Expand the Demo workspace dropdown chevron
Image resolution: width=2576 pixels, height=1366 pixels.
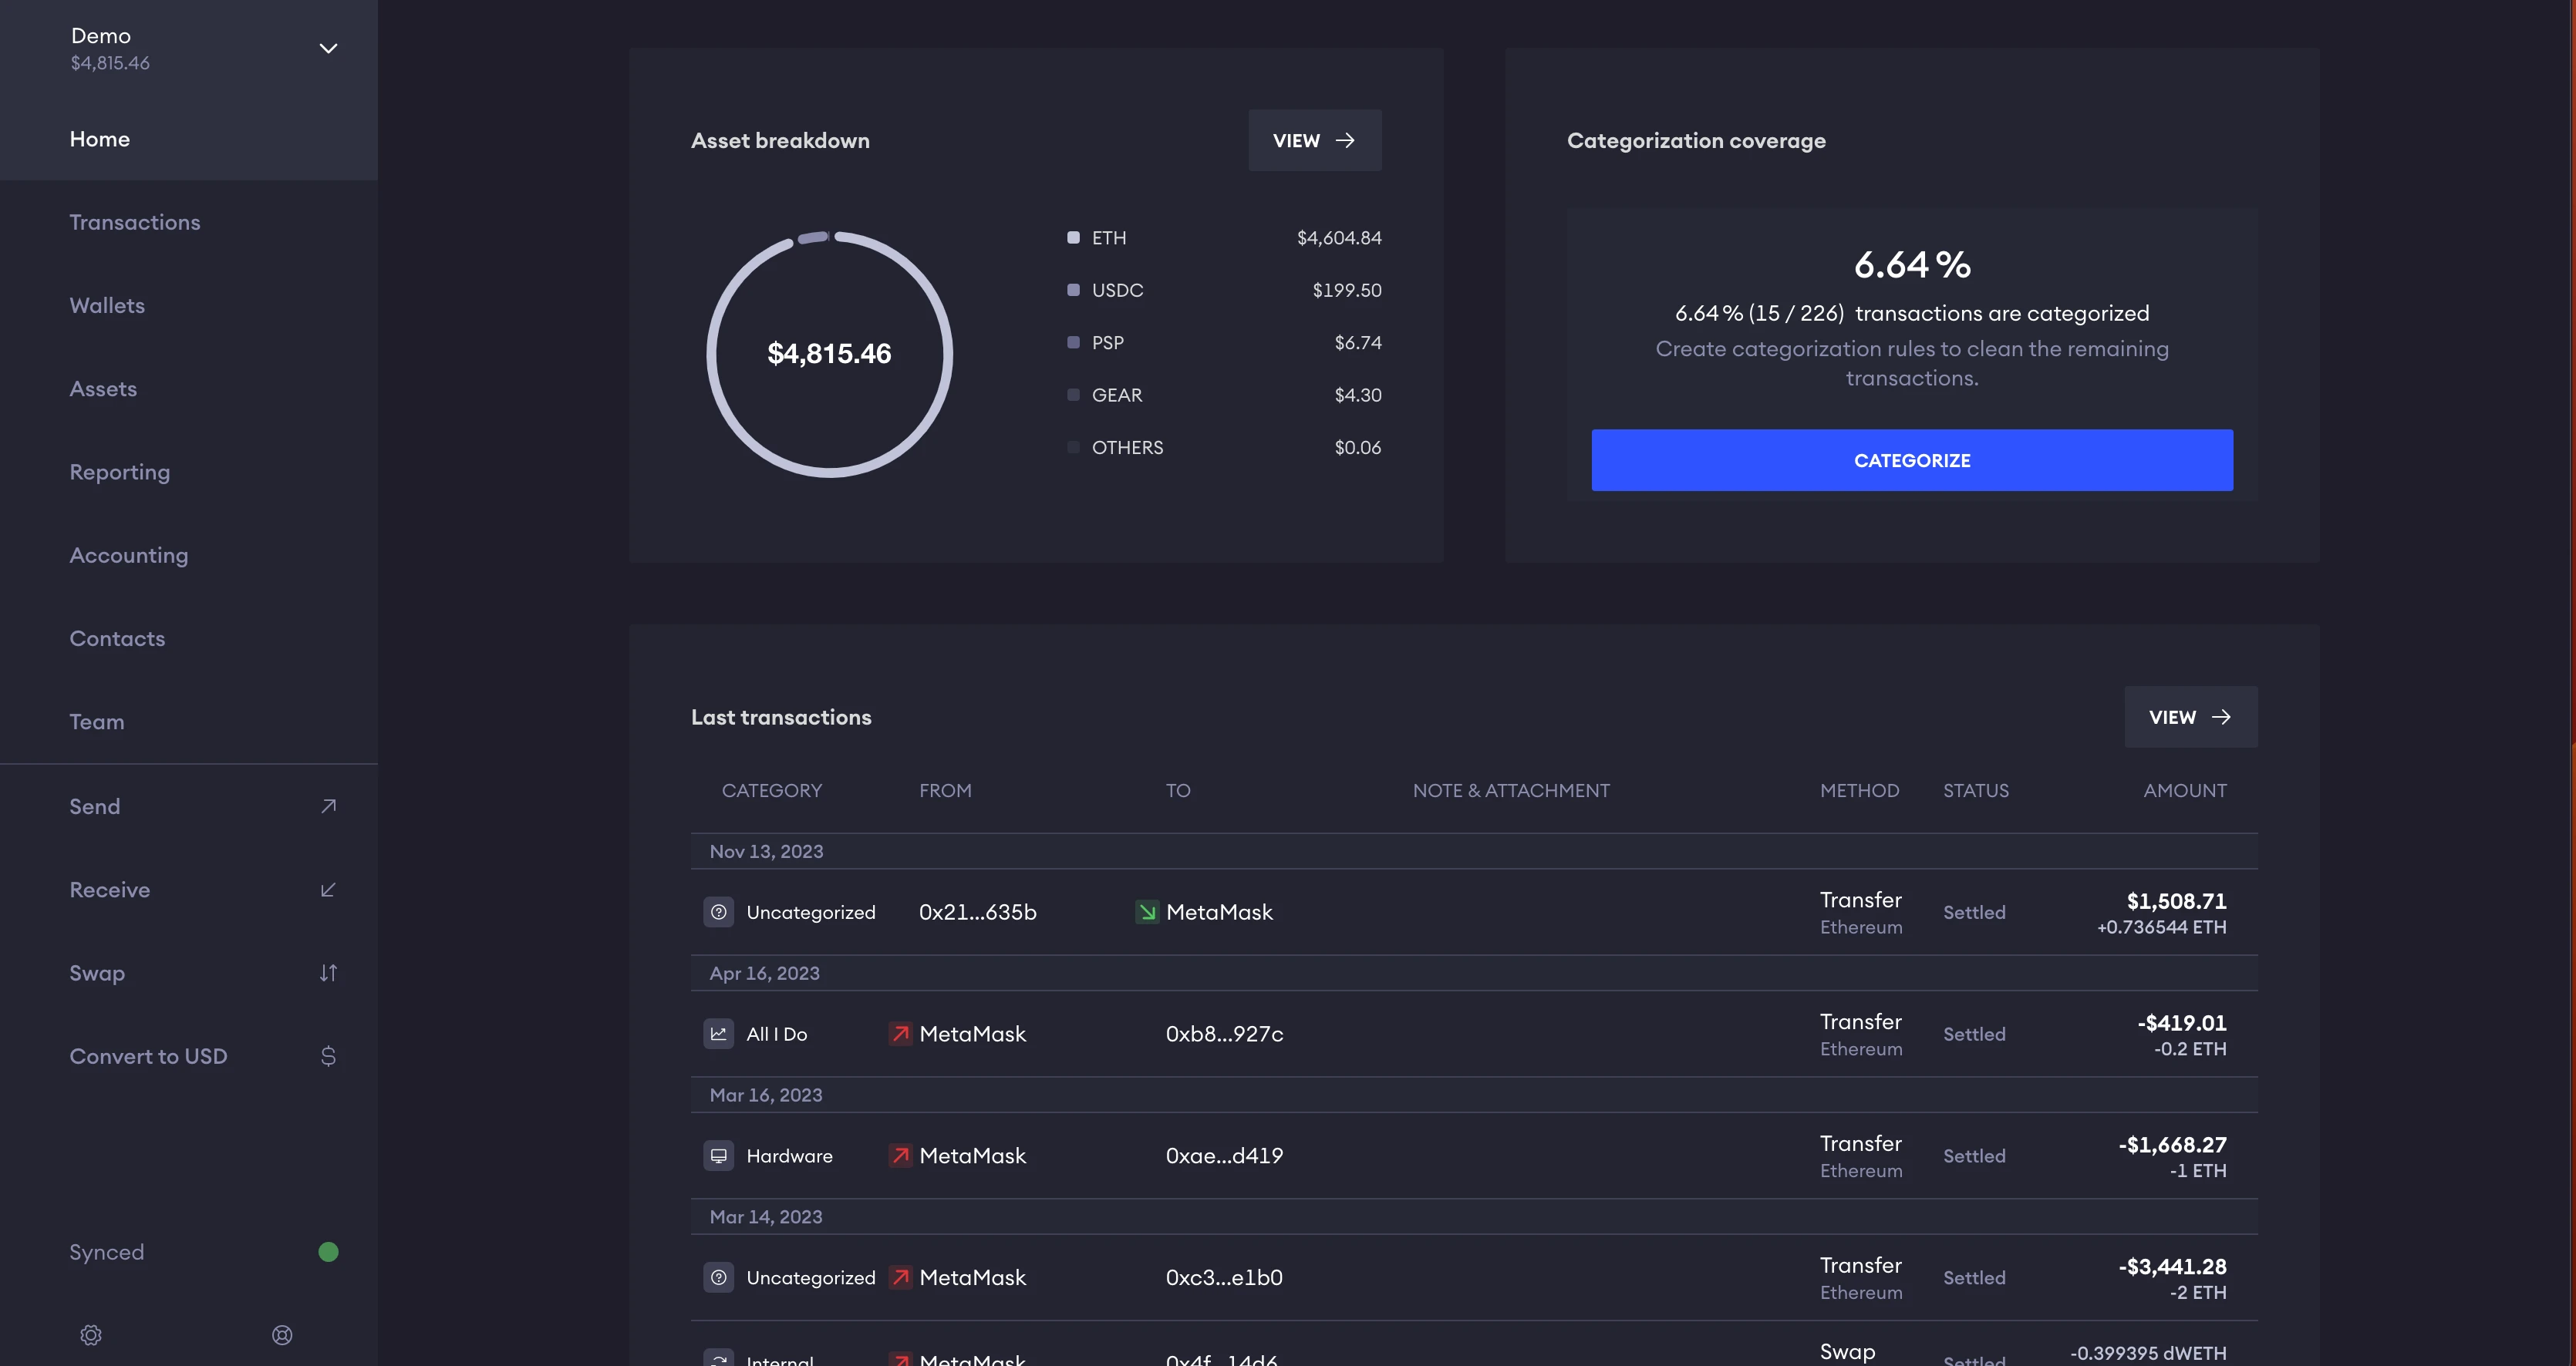[328, 48]
